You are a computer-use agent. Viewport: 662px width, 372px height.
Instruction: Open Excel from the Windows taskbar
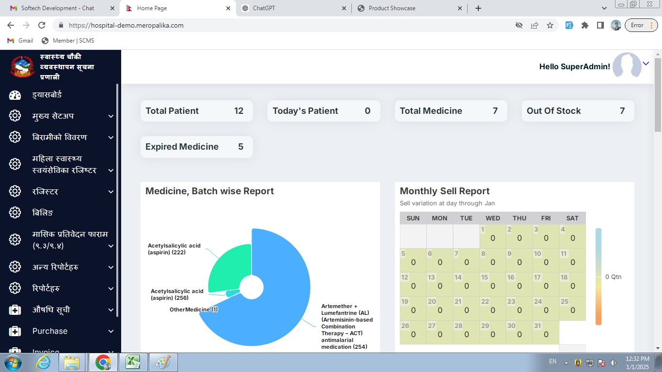pos(133,362)
